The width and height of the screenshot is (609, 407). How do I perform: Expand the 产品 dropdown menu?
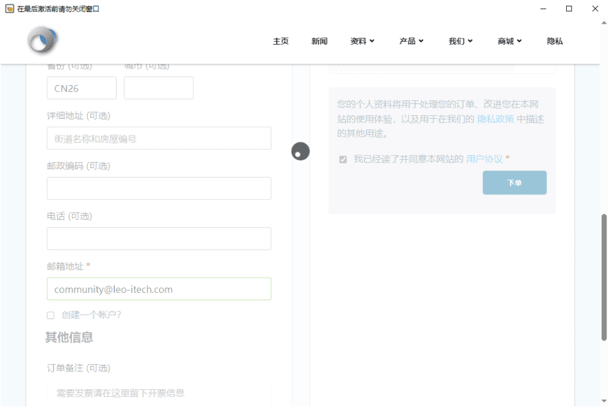(x=411, y=41)
